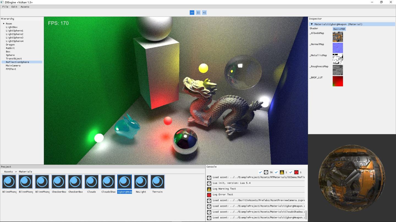This screenshot has width=396, height=222.
Task: Expand the Room node in Hierarchy
Action: [4, 24]
